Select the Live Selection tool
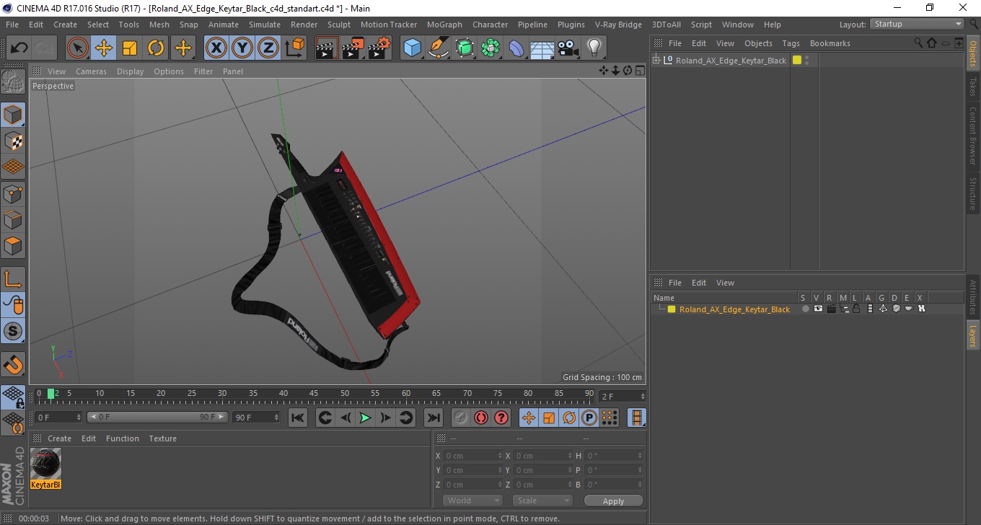 (x=78, y=48)
